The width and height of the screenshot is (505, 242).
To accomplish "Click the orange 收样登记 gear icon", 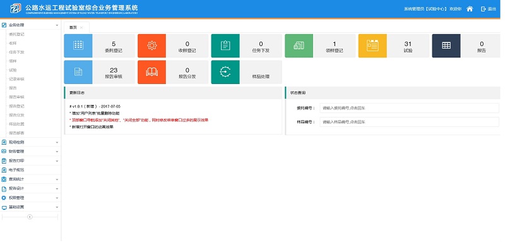I will (151, 45).
